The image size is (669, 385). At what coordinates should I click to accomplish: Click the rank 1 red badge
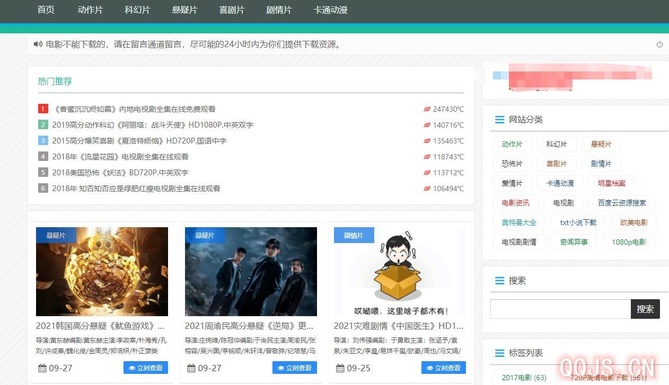coord(43,109)
